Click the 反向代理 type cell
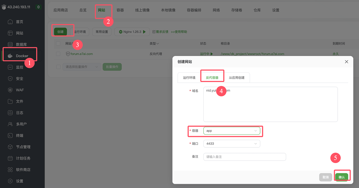The image size is (359, 188). [156, 54]
